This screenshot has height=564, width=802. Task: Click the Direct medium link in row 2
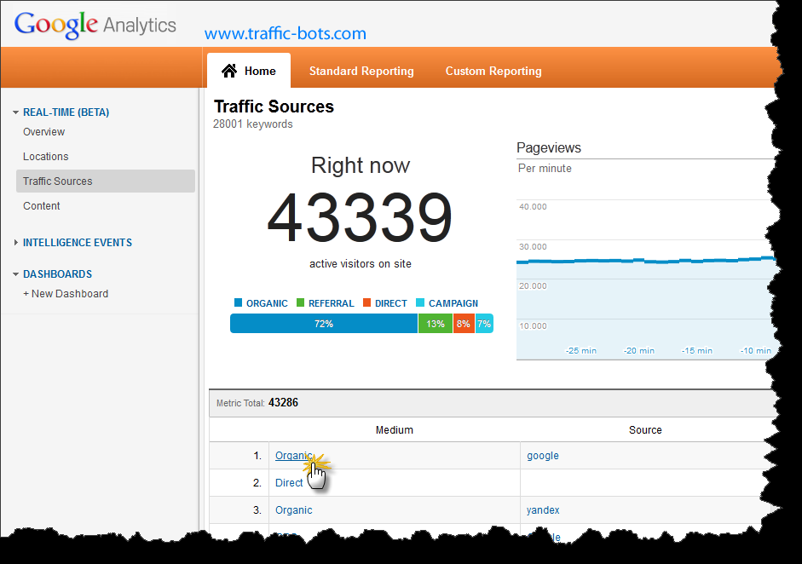point(289,483)
